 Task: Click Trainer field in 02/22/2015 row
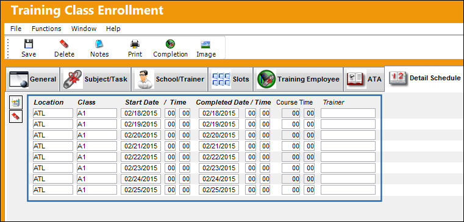click(x=348, y=157)
